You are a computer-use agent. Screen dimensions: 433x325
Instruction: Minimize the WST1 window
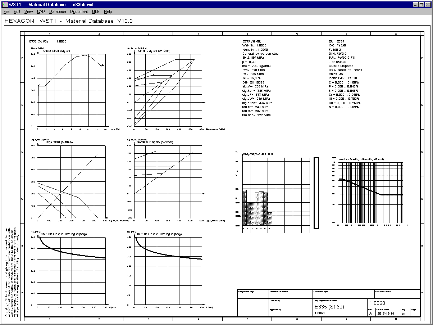click(416, 4)
